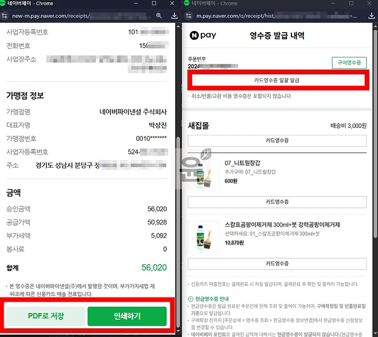This screenshot has height=337, width=378.
Task: Click option text 선택하세요: 01_스칼프곰팡이제거제 300ml+붓
Action: tap(272, 234)
